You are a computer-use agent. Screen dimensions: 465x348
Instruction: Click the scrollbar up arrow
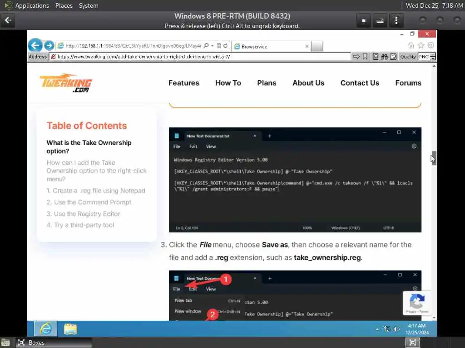click(x=434, y=66)
